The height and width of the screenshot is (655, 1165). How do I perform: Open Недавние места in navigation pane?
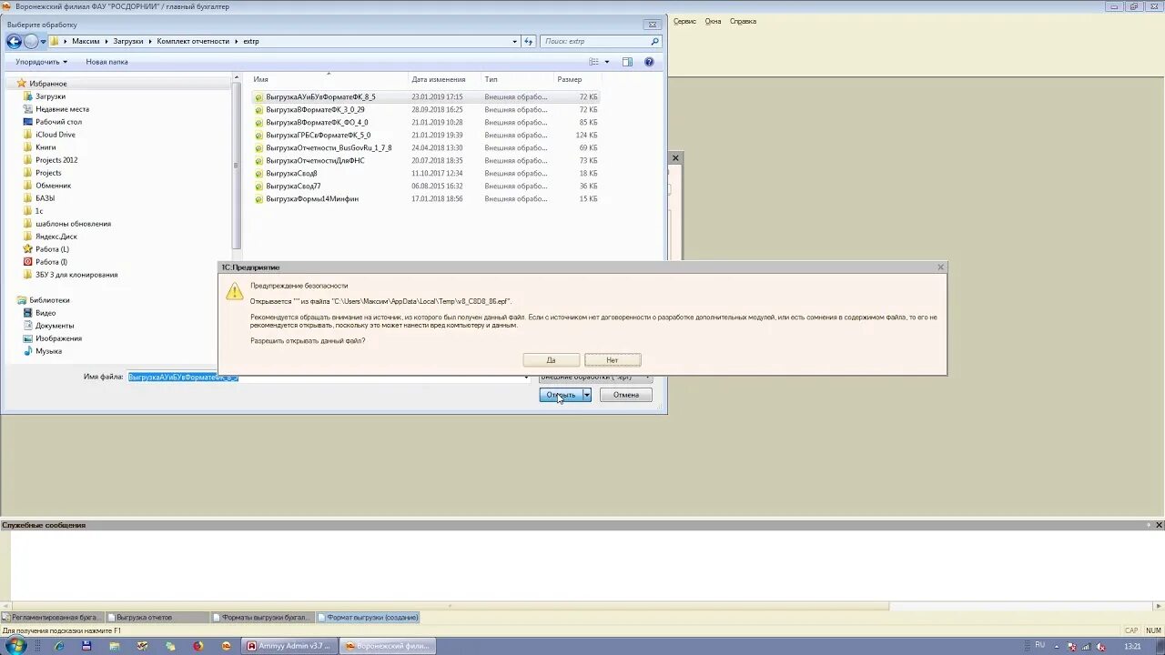(62, 109)
